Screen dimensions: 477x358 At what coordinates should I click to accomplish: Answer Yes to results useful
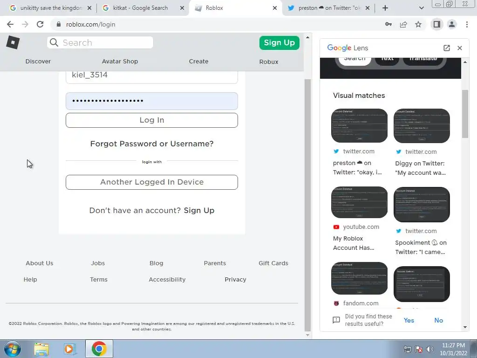pyautogui.click(x=409, y=320)
